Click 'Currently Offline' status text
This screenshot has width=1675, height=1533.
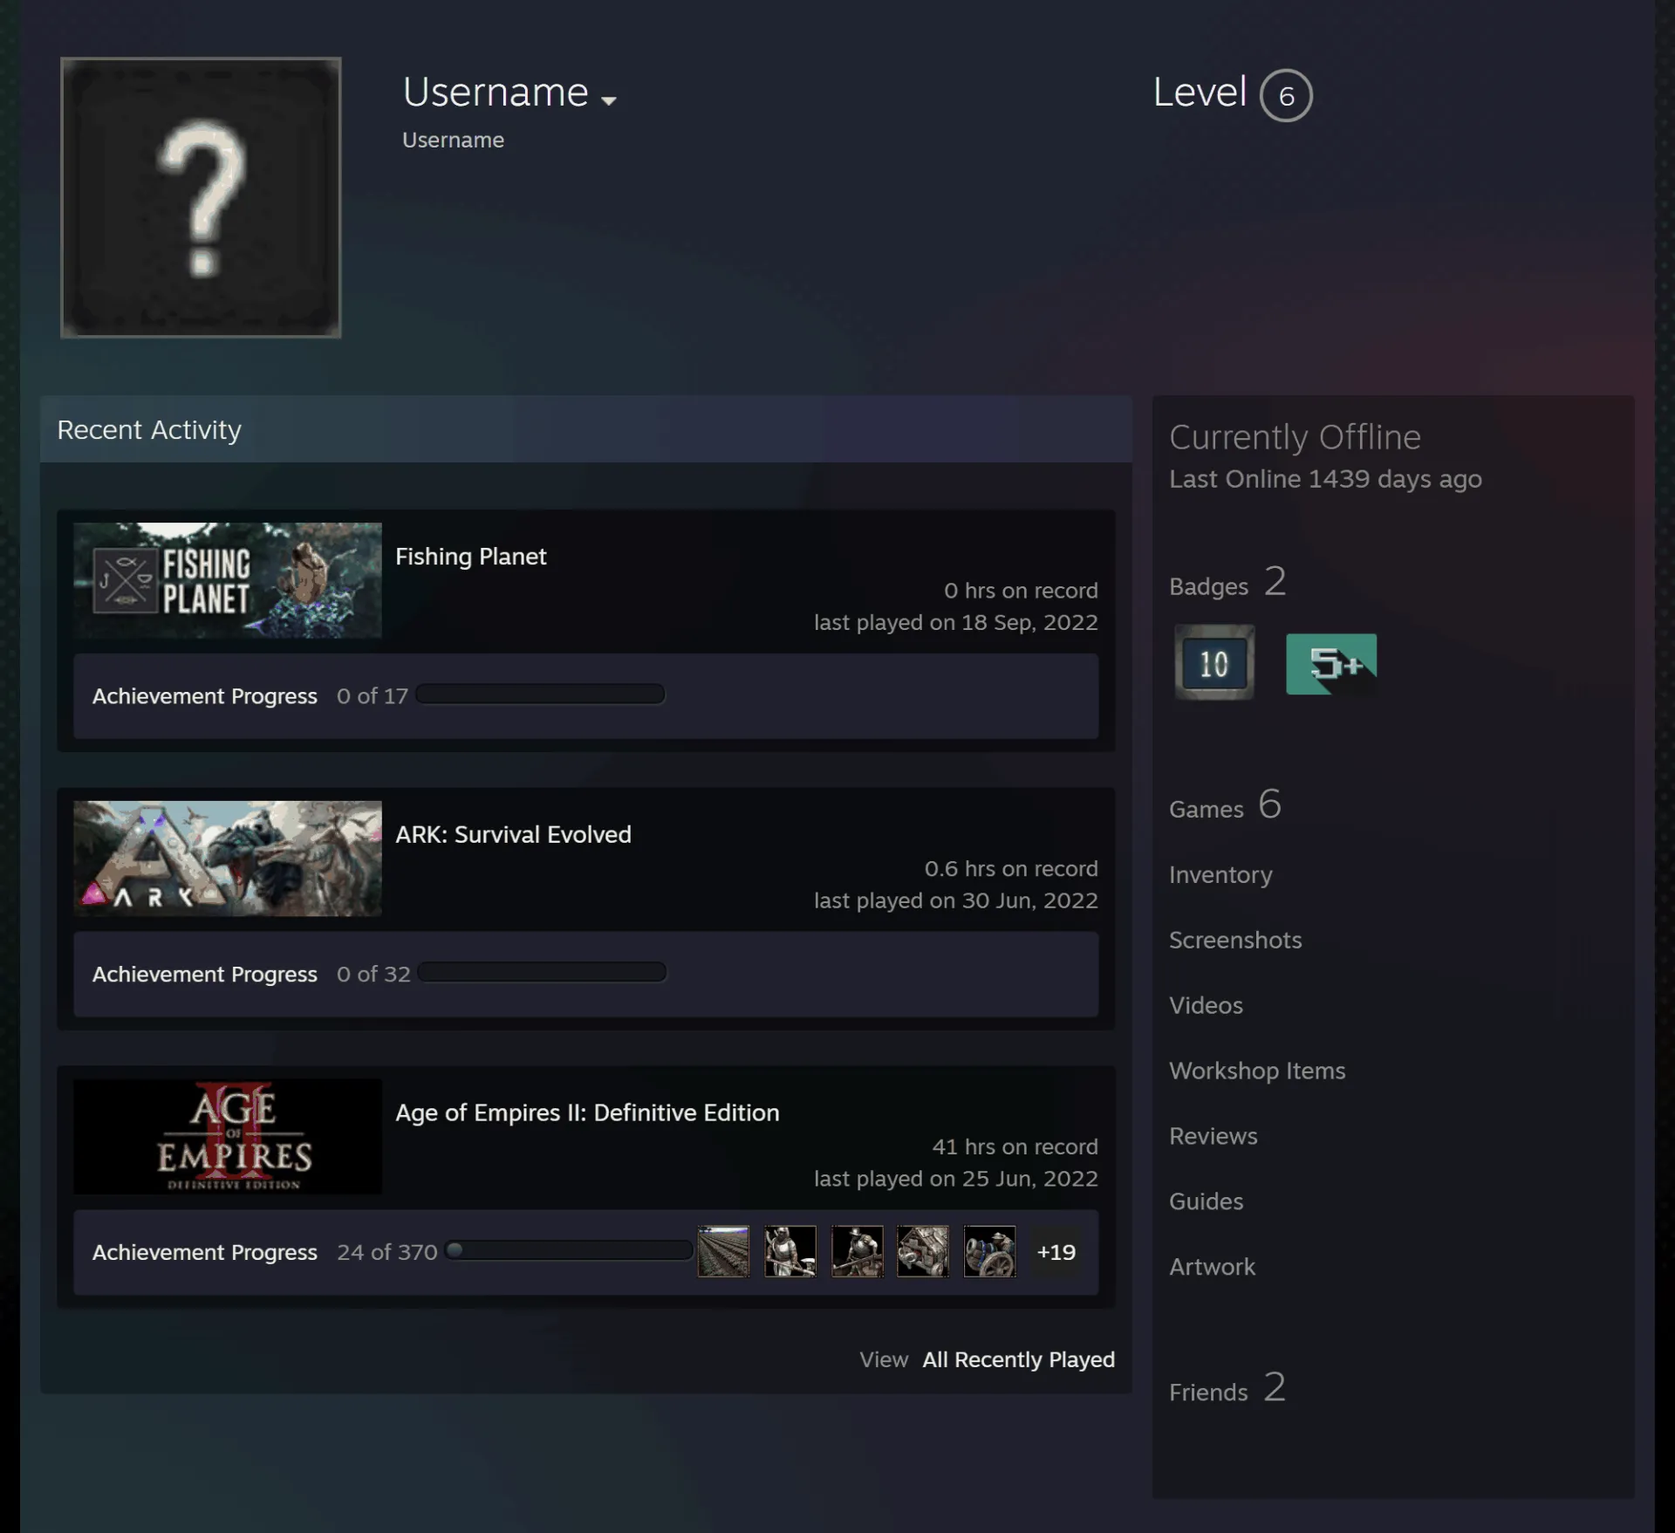[1295, 437]
